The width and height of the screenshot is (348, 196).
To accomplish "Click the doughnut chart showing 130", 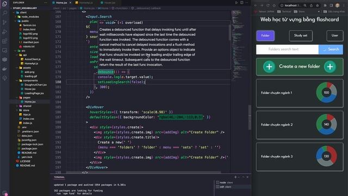I will click(326, 156).
